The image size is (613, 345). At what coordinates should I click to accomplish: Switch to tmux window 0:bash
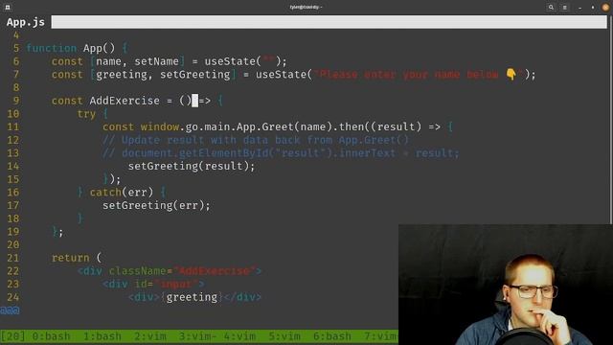pyautogui.click(x=51, y=336)
